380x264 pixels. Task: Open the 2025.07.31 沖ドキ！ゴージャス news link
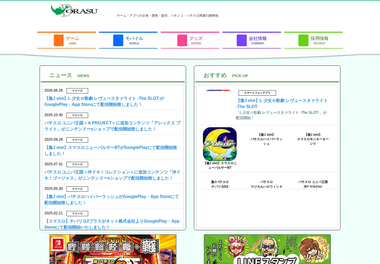click(x=112, y=175)
